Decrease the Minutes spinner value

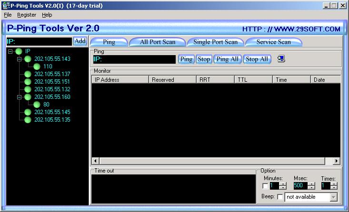coord(283,188)
